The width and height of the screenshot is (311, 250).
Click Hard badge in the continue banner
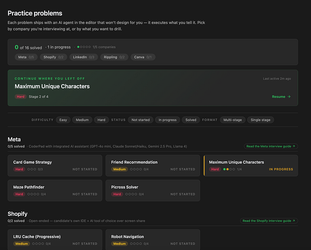click(21, 97)
